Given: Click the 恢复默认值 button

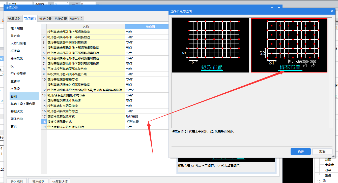Looking at the screenshot, I should coord(60,181).
